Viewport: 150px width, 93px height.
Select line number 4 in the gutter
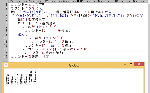[6, 16]
